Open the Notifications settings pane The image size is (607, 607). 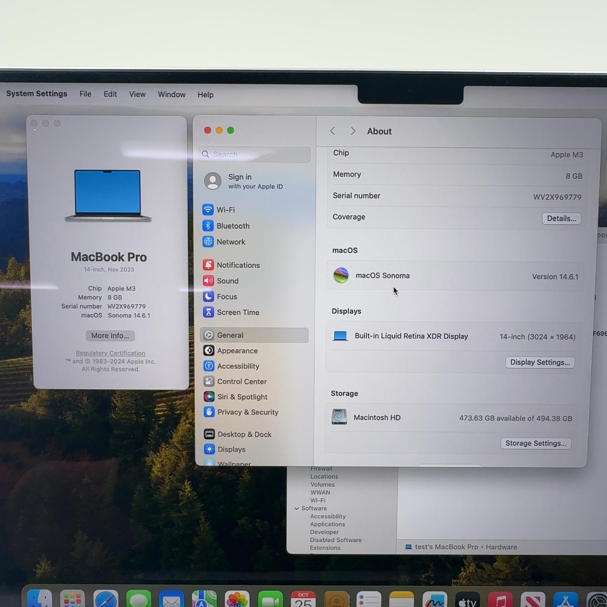point(238,265)
